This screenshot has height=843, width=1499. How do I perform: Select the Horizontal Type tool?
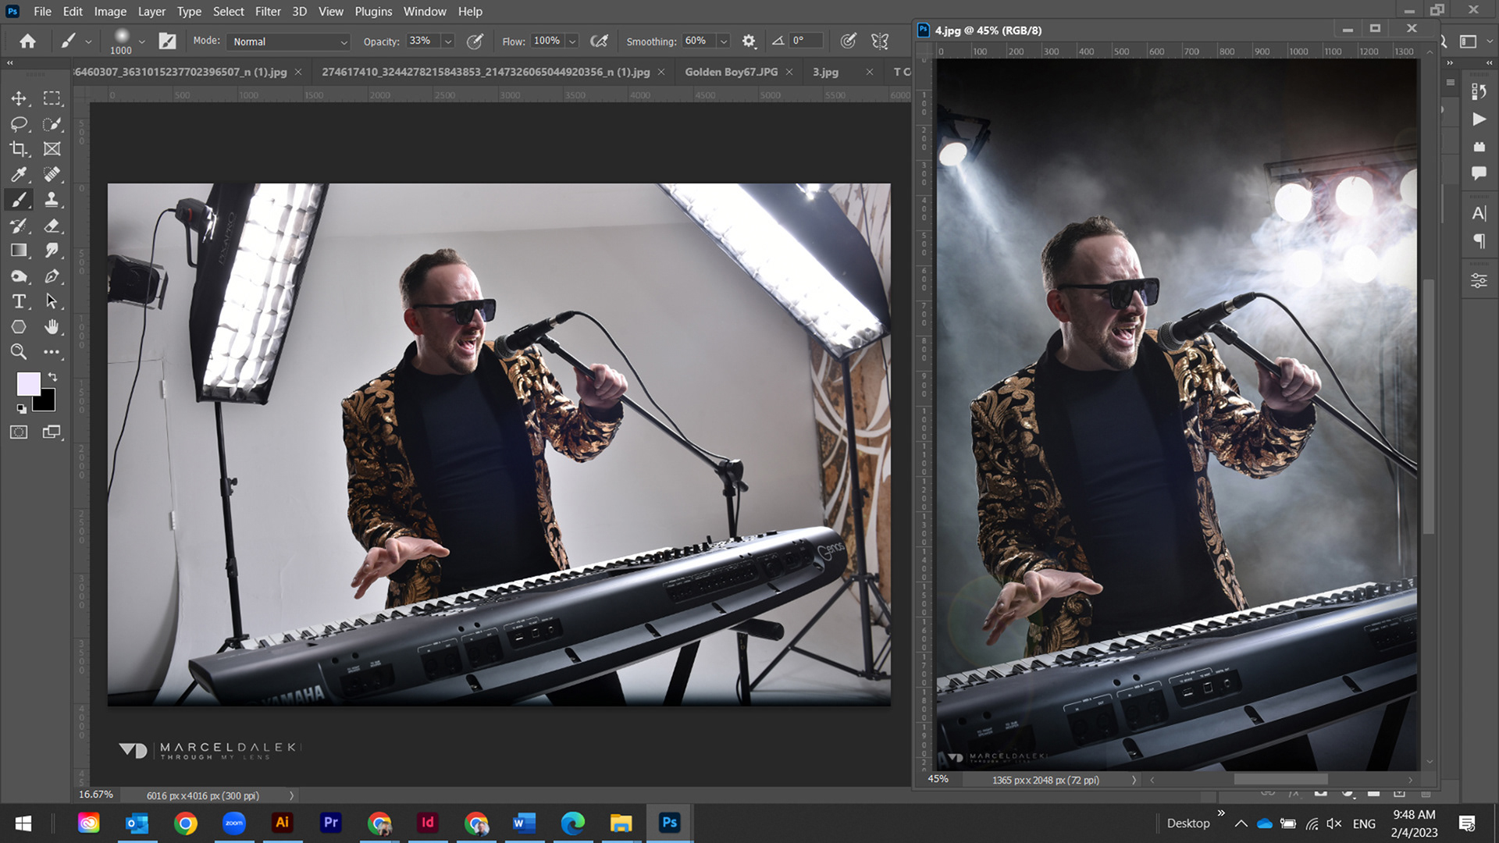pyautogui.click(x=19, y=302)
